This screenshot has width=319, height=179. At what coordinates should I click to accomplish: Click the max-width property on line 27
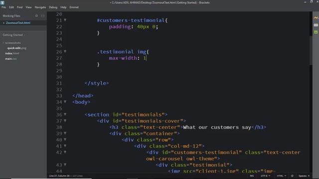click(123, 58)
